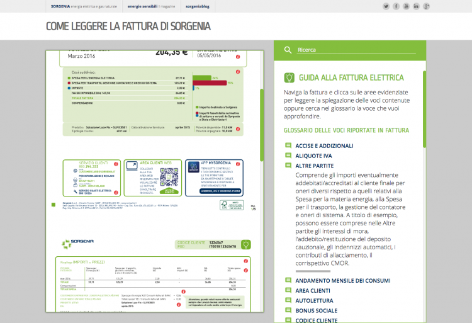
Task: Click the GLOSSARIO DELLE VOCI RIPORTATE heading
Action: tap(346, 130)
